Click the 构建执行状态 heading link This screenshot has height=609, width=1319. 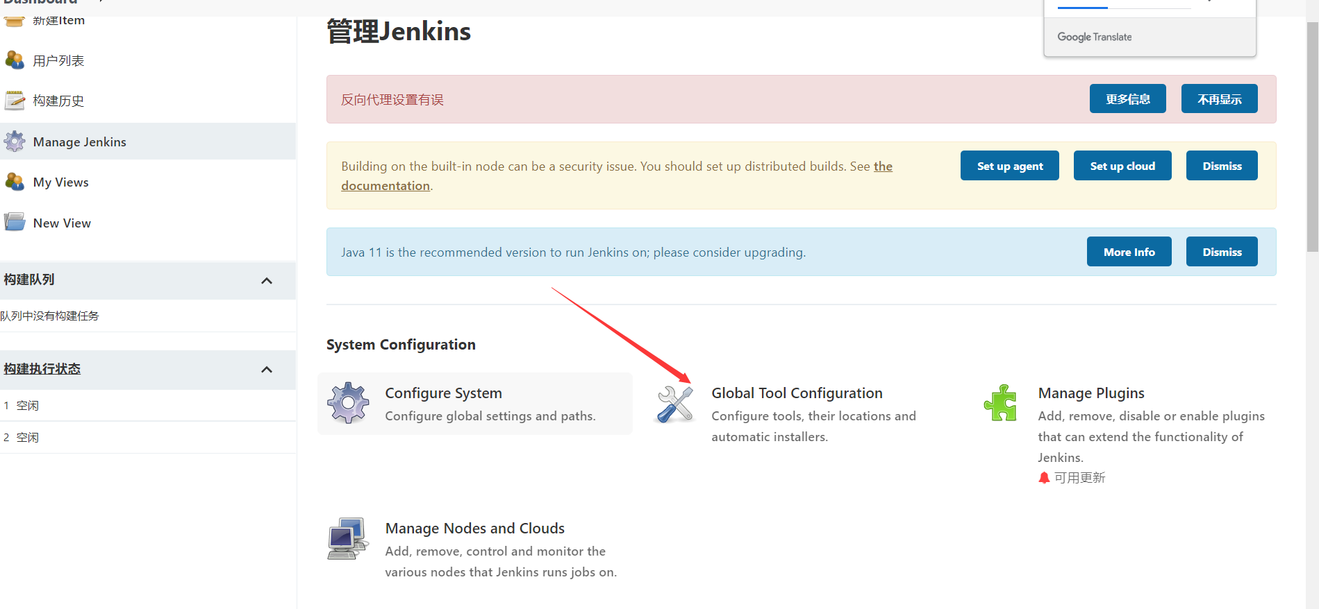point(42,369)
